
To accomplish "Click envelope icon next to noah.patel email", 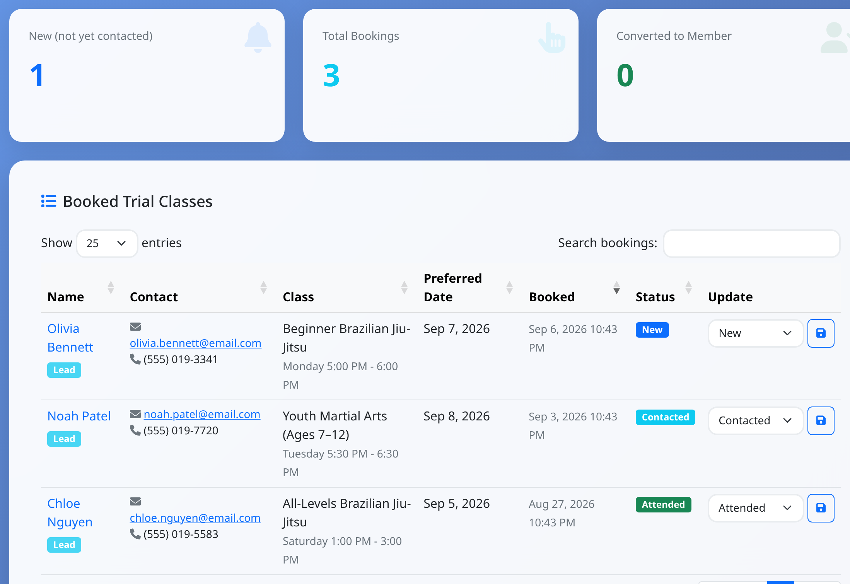I will click(135, 414).
